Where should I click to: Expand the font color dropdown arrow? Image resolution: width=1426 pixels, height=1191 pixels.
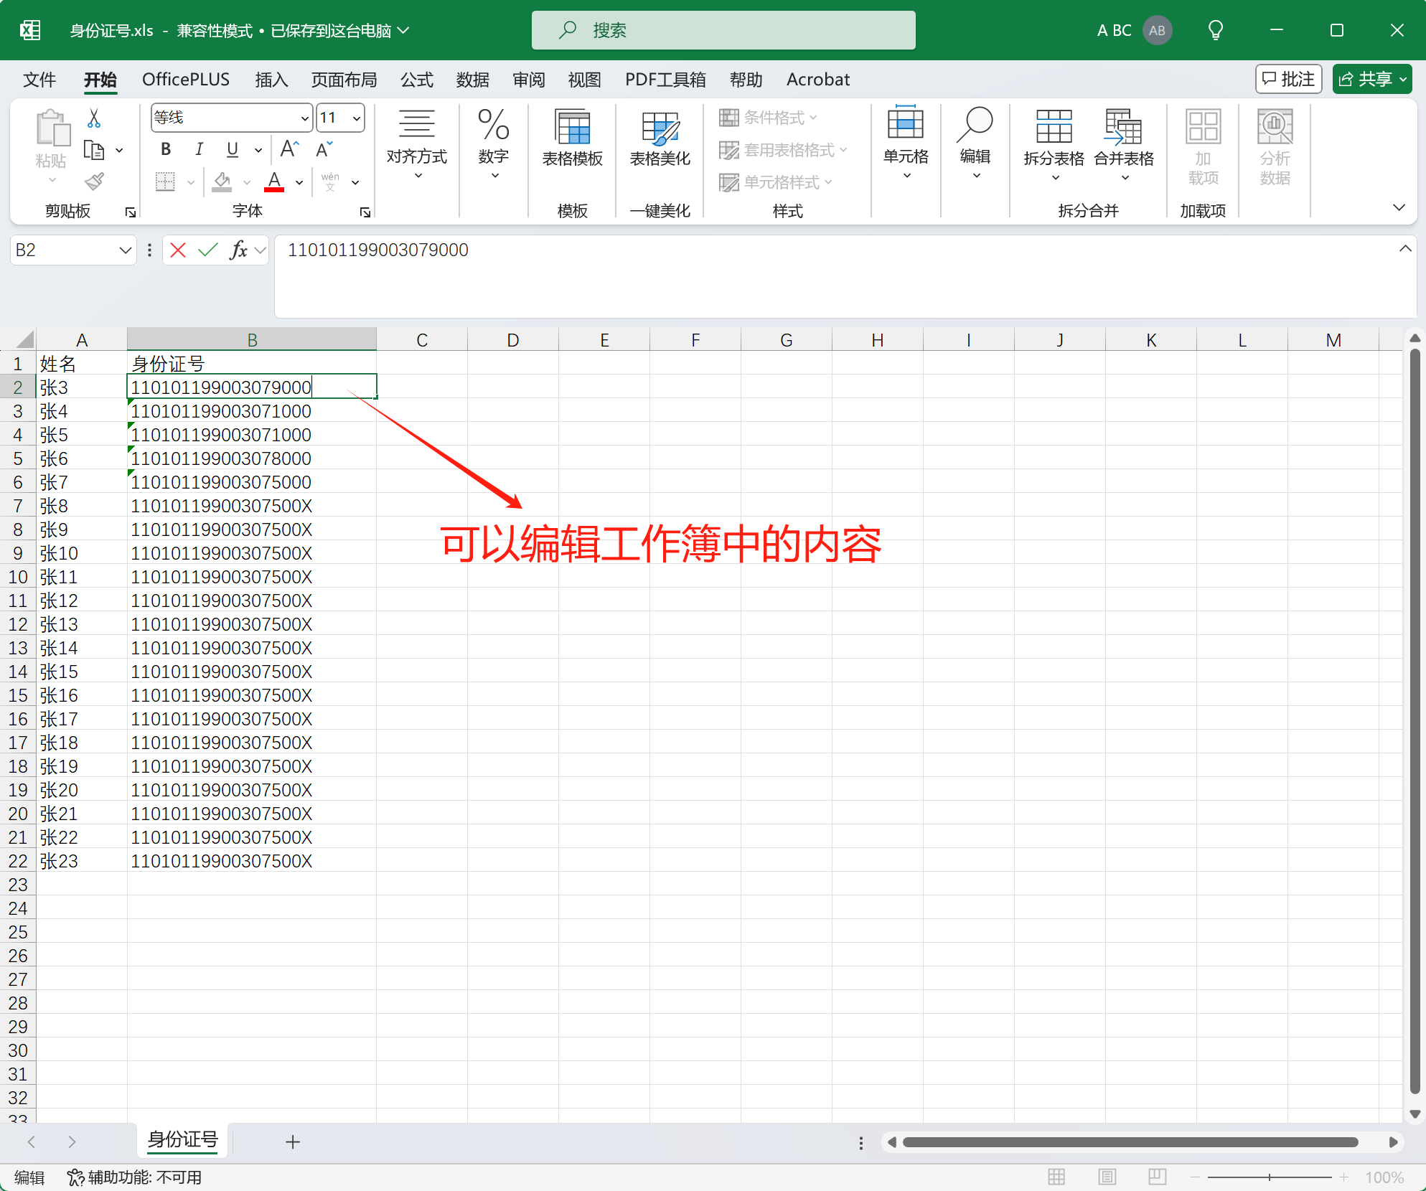(x=299, y=182)
